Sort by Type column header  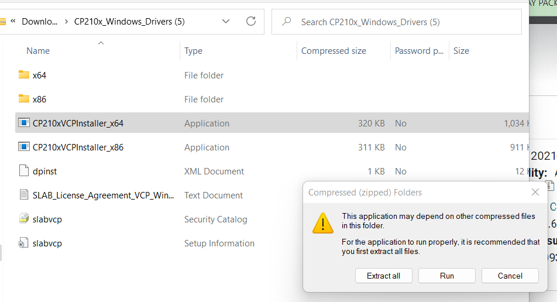coord(193,51)
